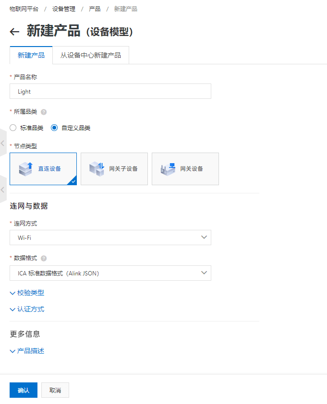Image resolution: width=327 pixels, height=404 pixels.
Task: Select the 标准品类 radio button
Action: (13, 128)
